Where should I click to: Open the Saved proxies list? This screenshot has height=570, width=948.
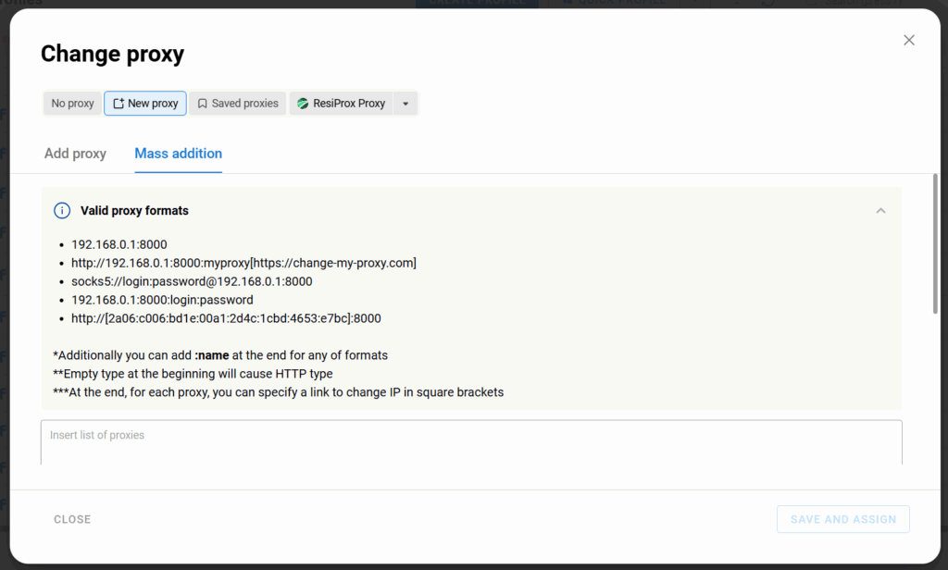238,104
